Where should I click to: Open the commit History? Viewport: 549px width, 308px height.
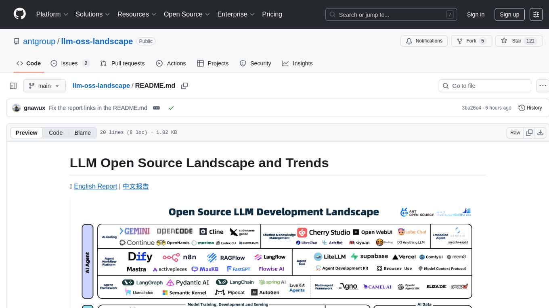(x=530, y=108)
